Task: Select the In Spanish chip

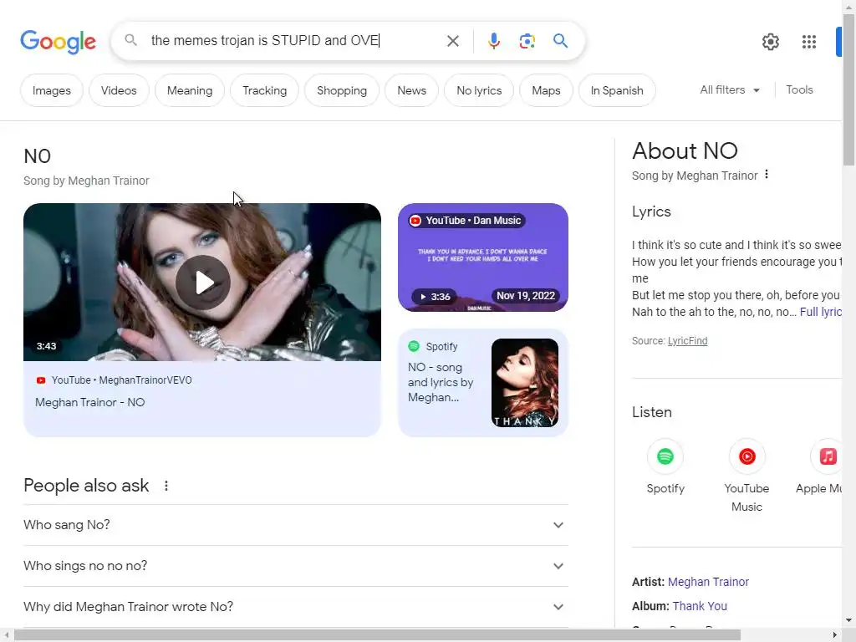Action: 617,90
